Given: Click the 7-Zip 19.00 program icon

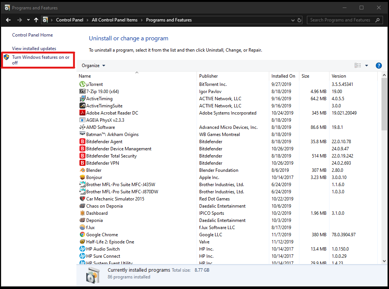Looking at the screenshot, I should tap(82, 91).
